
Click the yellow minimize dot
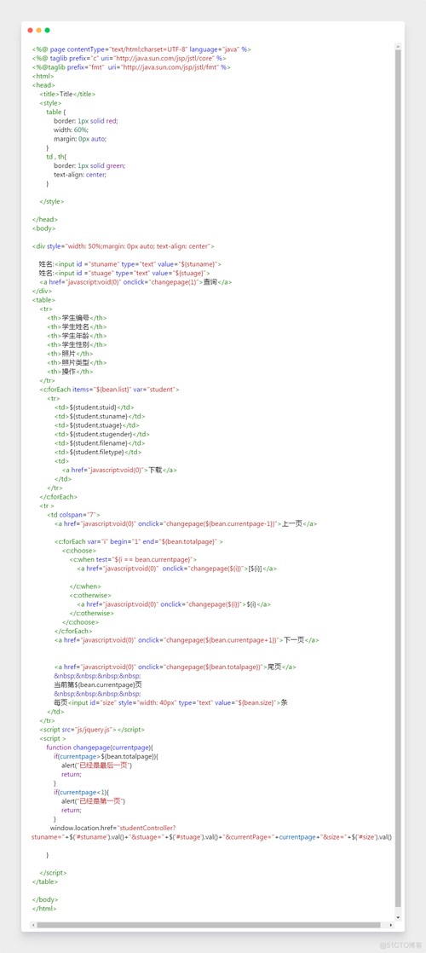pos(39,30)
